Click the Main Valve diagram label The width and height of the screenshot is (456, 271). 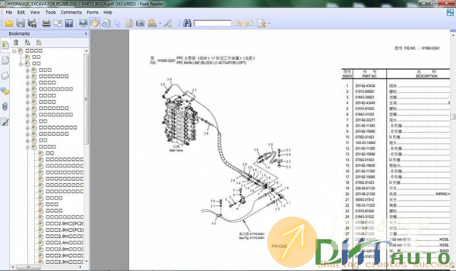176,150
